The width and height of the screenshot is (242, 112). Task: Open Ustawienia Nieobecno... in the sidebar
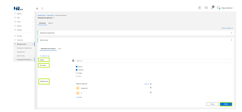pyautogui.click(x=24, y=59)
